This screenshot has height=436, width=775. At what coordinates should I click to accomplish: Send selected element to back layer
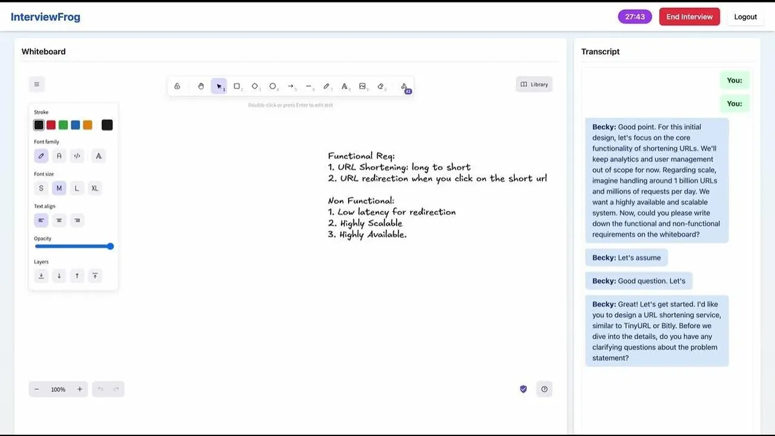[41, 275]
